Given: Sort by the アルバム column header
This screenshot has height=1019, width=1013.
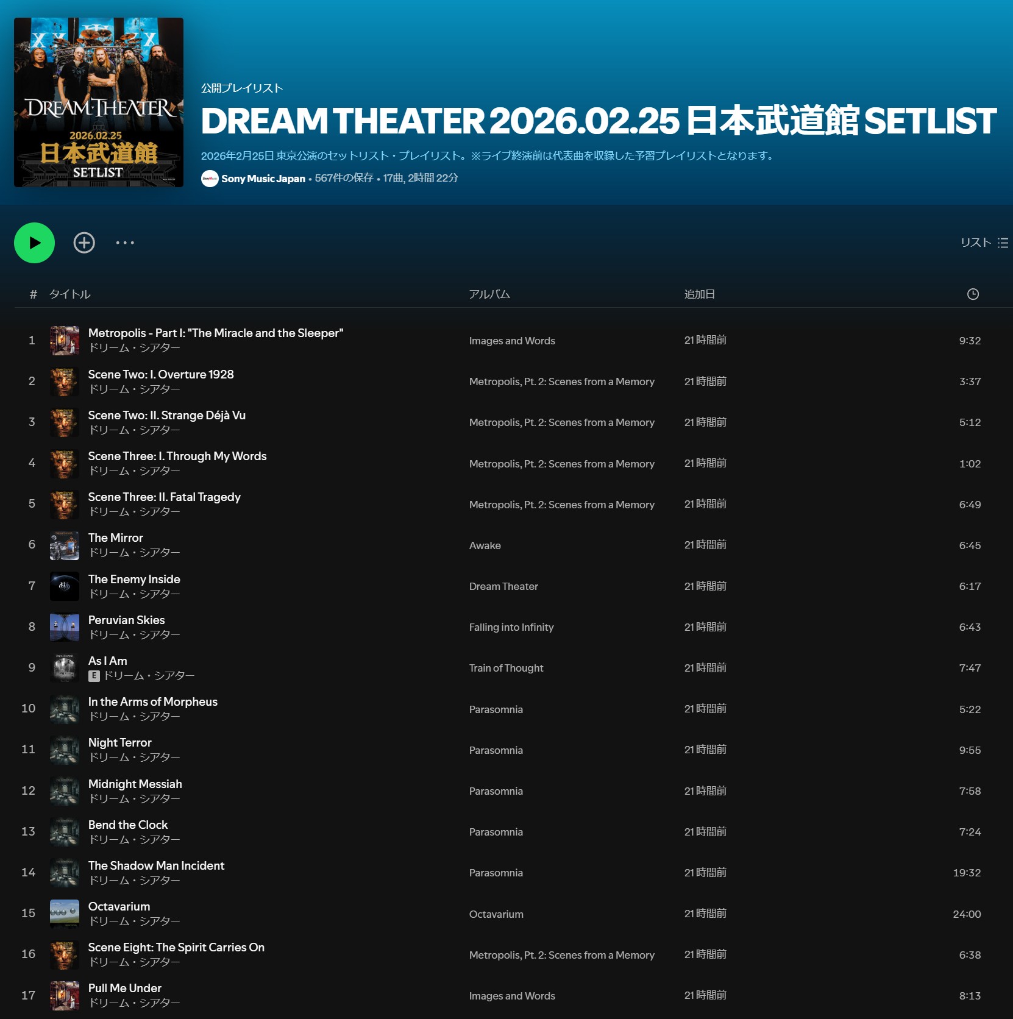Looking at the screenshot, I should pos(489,294).
